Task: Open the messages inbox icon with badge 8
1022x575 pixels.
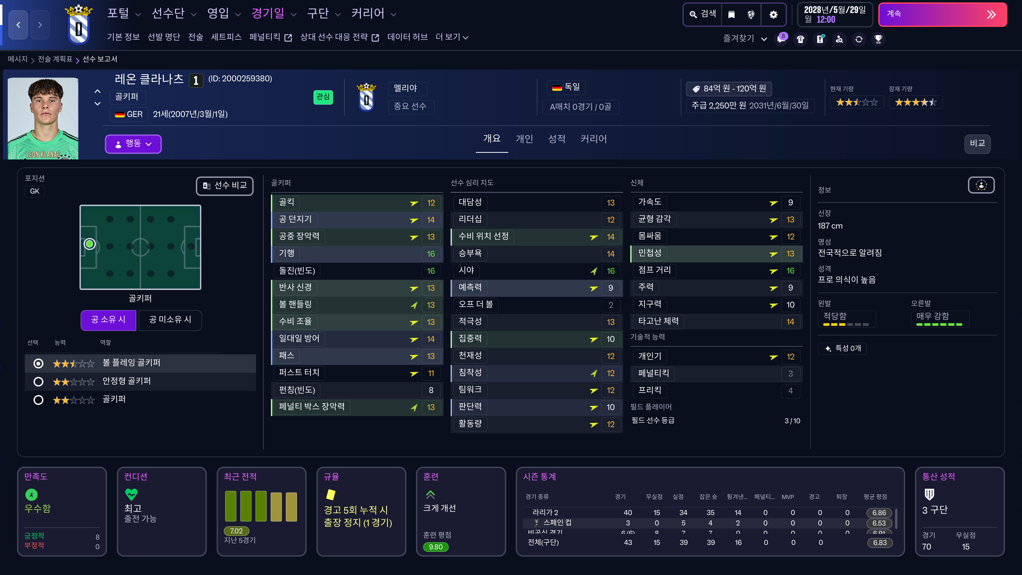Action: (x=781, y=39)
